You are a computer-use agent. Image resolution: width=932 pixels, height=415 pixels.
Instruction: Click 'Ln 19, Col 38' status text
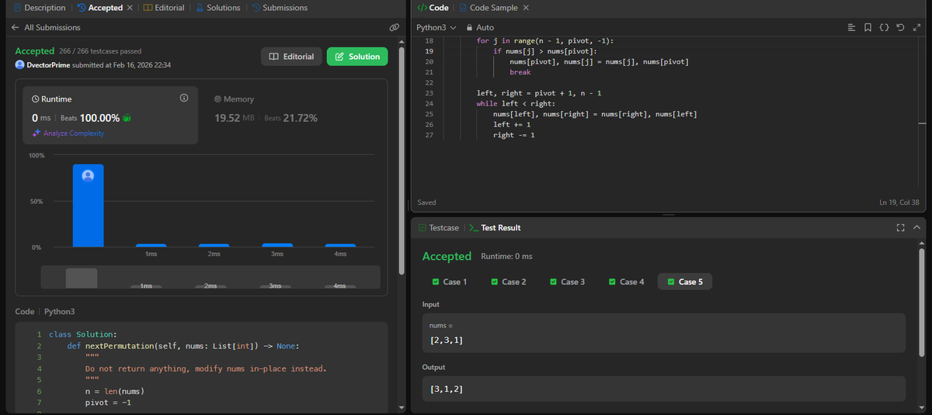pyautogui.click(x=899, y=202)
